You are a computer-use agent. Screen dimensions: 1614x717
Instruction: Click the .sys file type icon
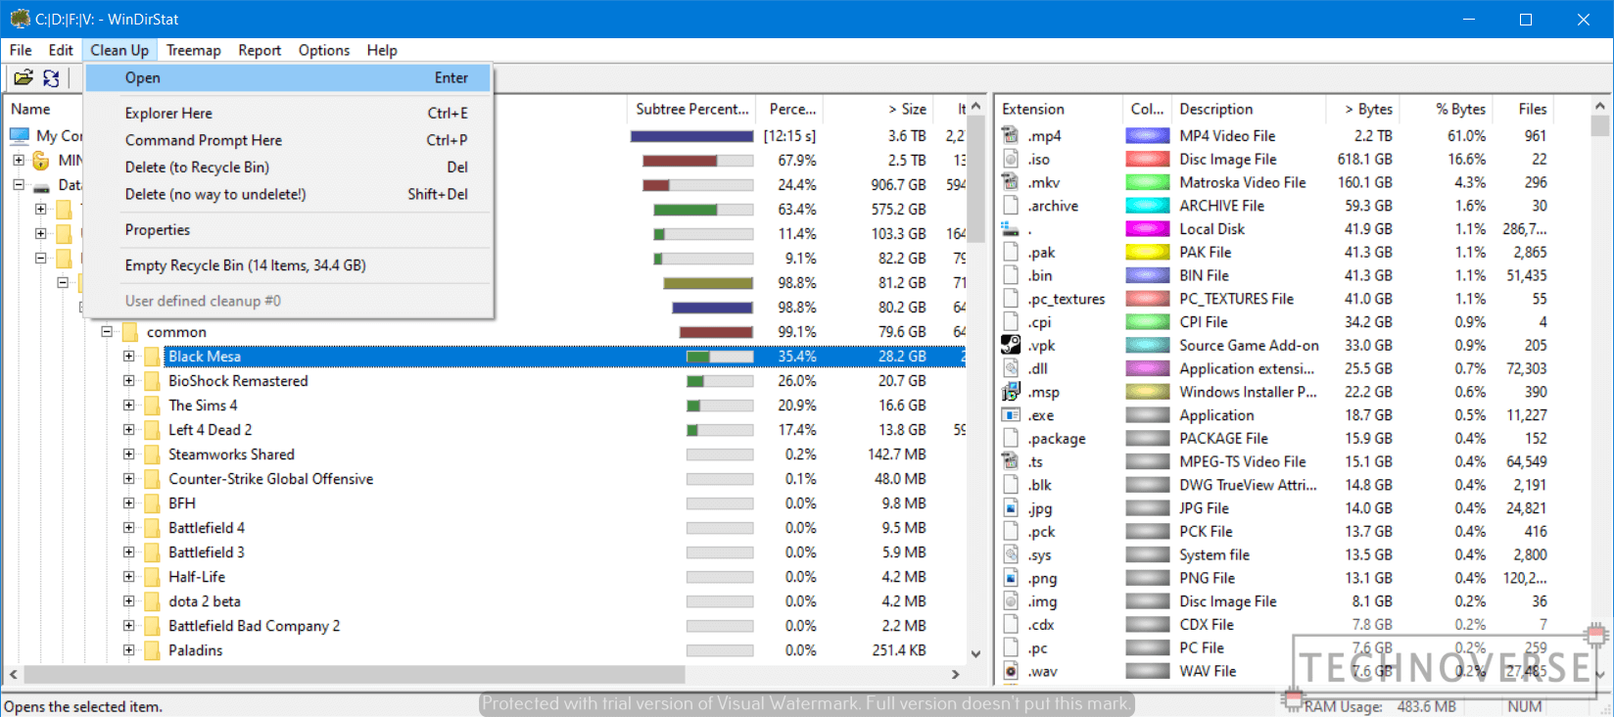[1011, 554]
